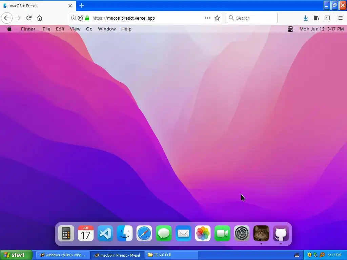
Task: Open the Calendar app showing Jul 17
Action: tap(86, 233)
